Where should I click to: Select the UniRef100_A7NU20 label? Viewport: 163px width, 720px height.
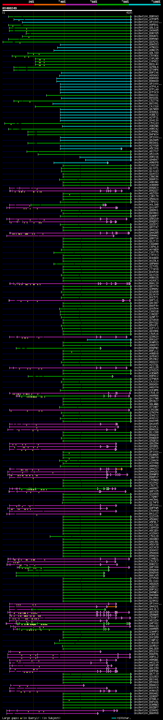(146, 47)
